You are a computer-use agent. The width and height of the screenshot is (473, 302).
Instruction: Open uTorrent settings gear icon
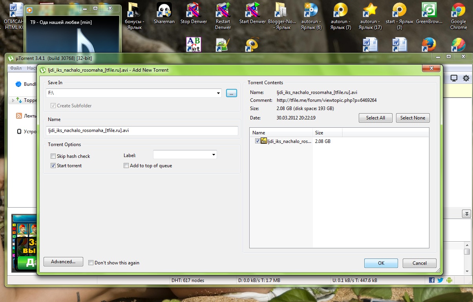click(466, 78)
